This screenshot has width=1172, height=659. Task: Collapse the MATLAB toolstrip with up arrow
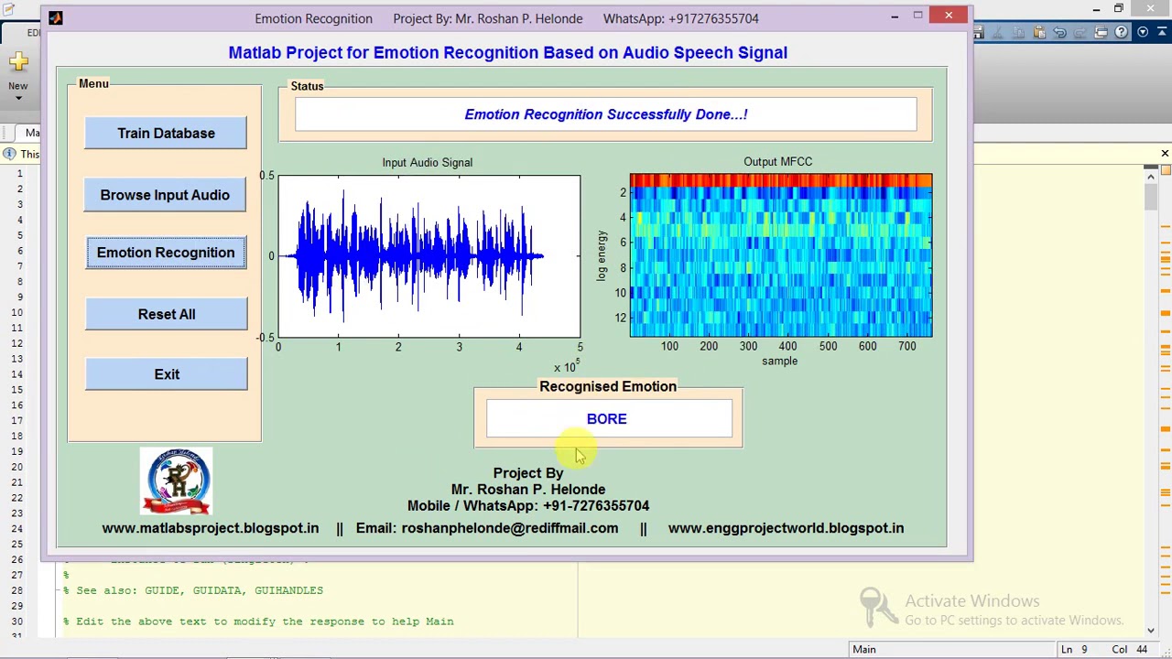point(1162,33)
